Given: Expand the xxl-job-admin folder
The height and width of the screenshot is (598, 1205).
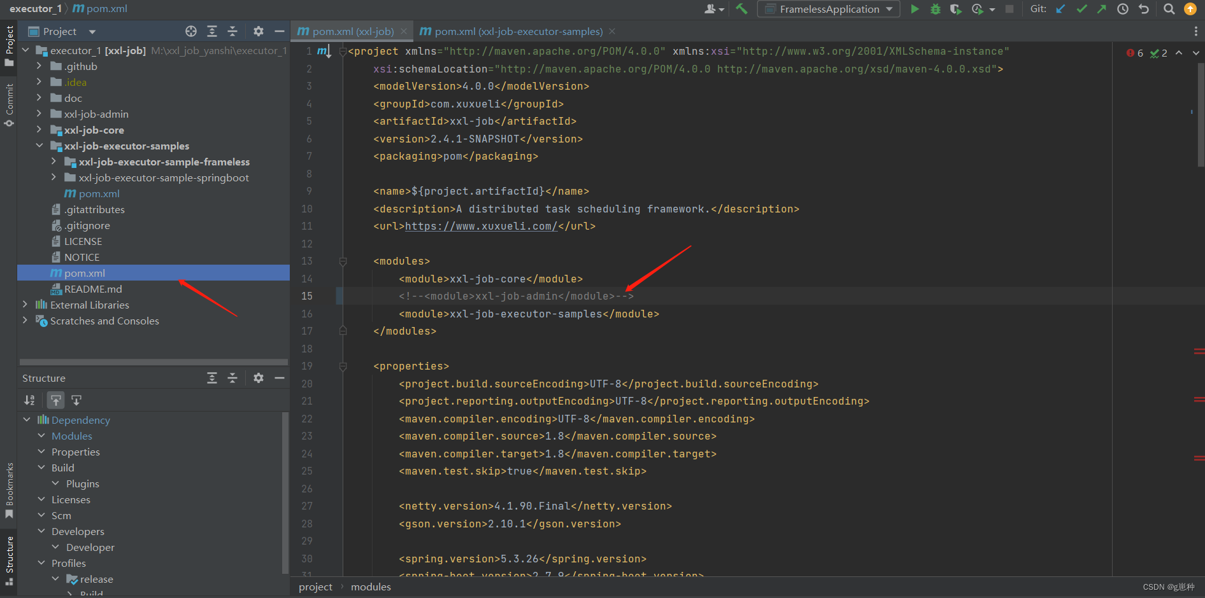Looking at the screenshot, I should click(39, 114).
